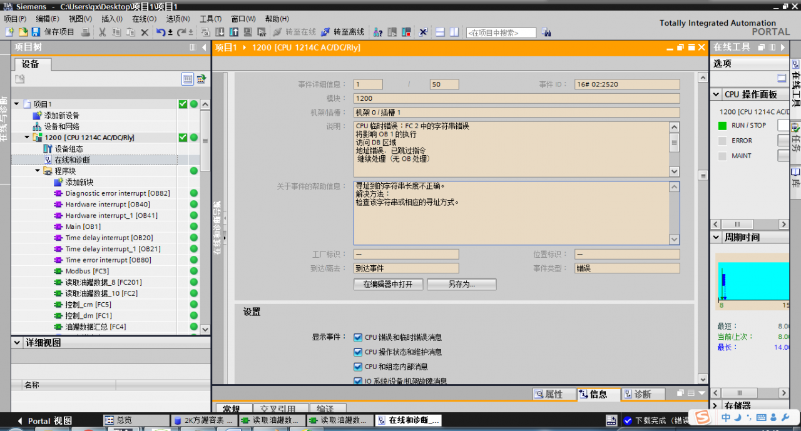Click the Undo arrow icon
The height and width of the screenshot is (431, 801).
click(161, 32)
